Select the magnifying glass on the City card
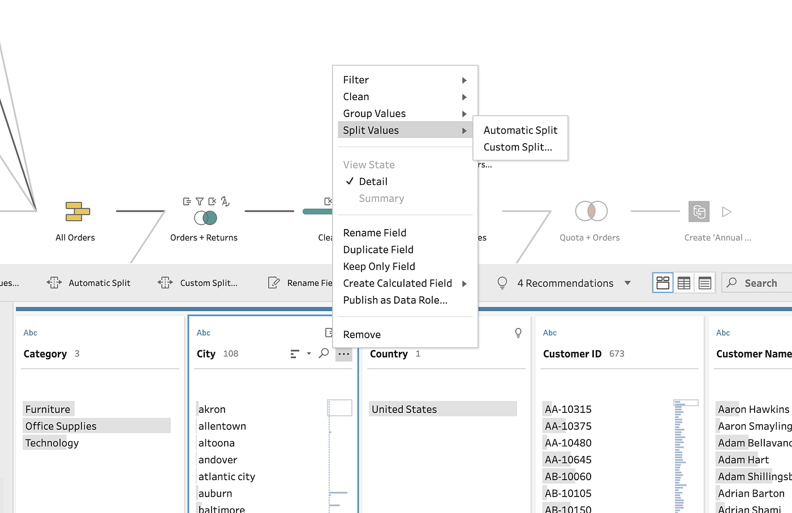This screenshot has width=792, height=513. coord(323,353)
